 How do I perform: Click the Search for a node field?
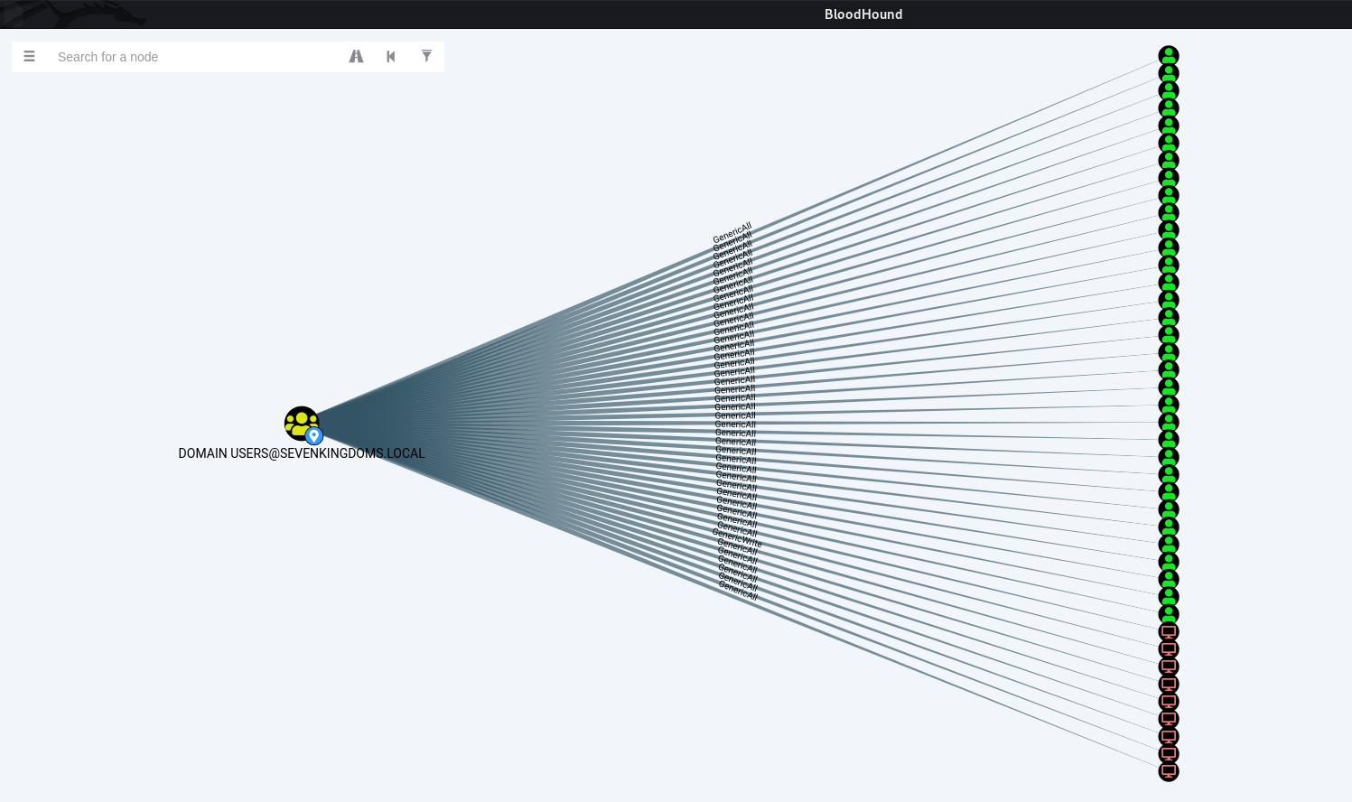click(194, 57)
